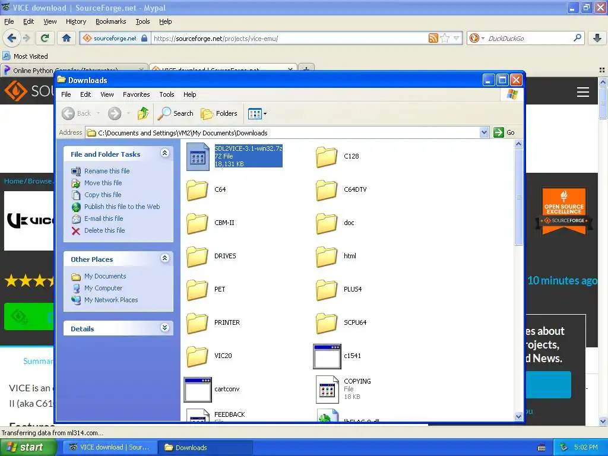Open the C64 folder
The height and width of the screenshot is (456, 608).
pyautogui.click(x=197, y=190)
